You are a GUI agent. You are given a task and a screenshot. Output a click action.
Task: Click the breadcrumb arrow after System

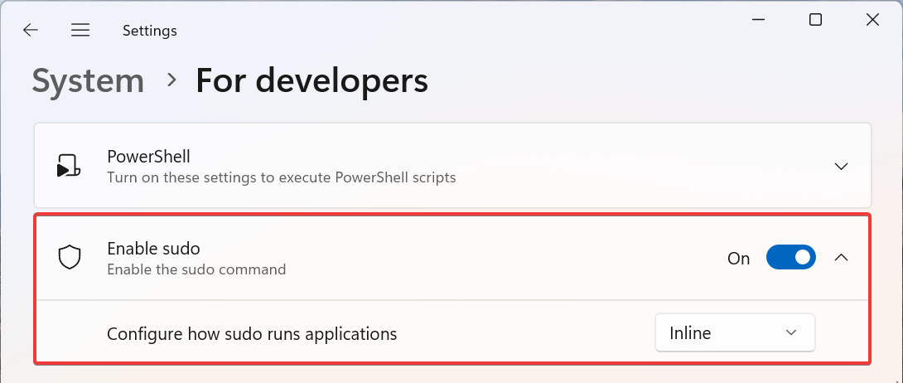[x=171, y=80]
